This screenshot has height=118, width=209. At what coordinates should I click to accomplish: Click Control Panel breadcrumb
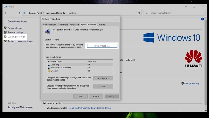tap(35, 13)
